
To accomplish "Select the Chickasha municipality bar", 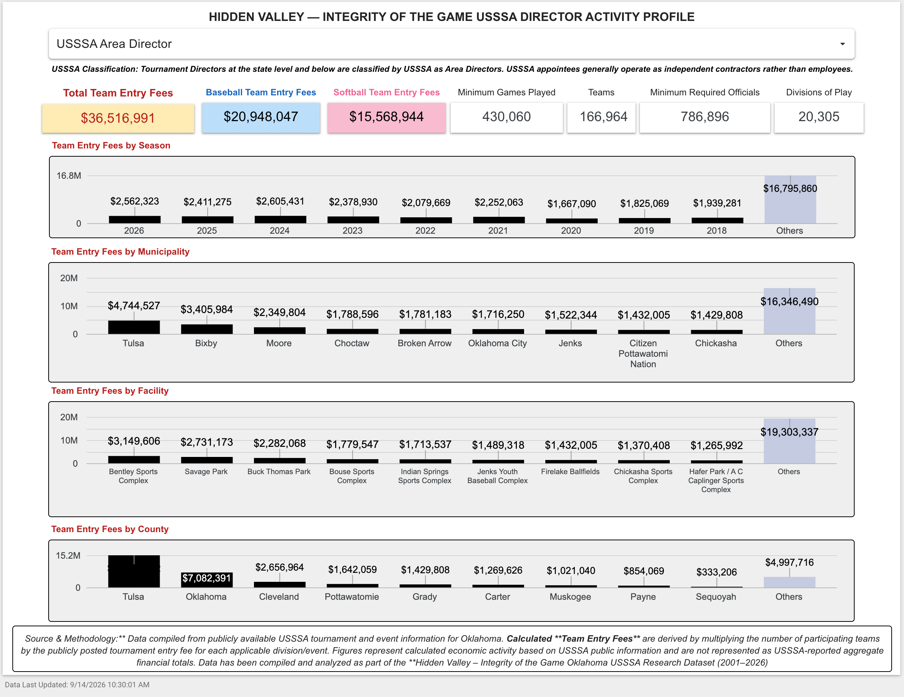I will point(717,332).
